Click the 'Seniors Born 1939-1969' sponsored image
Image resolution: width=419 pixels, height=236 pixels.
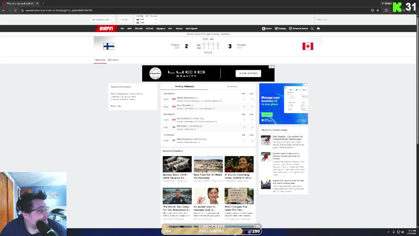point(177,164)
